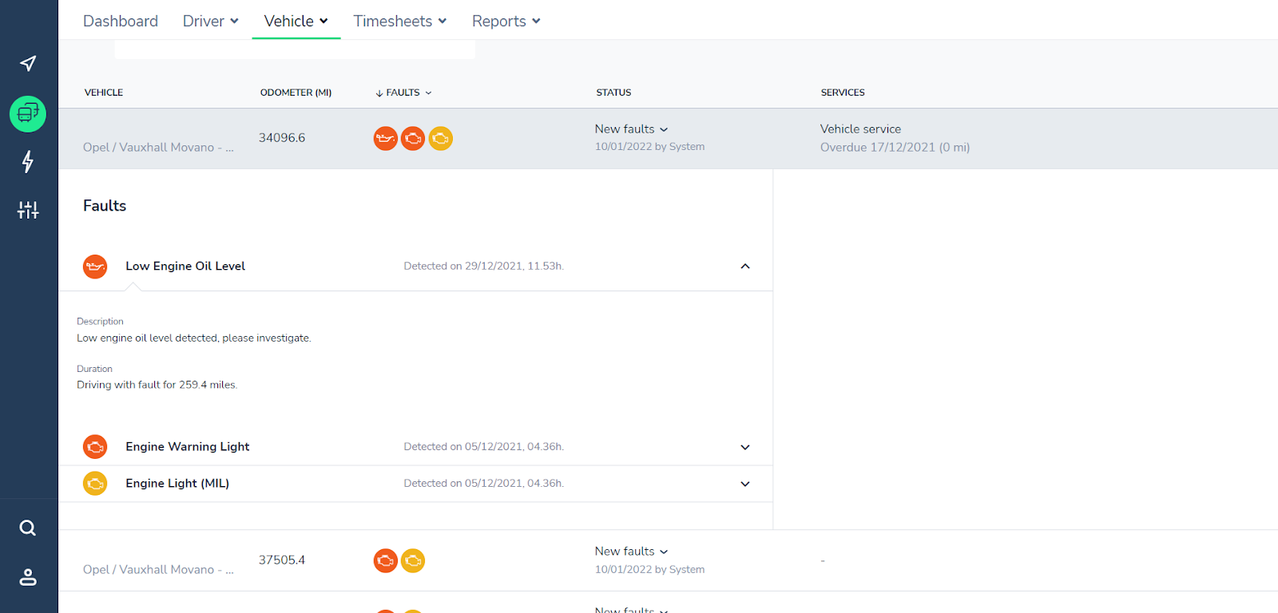Viewport: 1278px width, 613px height.
Task: Click the oil icon beside Low Engine Oil Level
Action: tap(95, 267)
